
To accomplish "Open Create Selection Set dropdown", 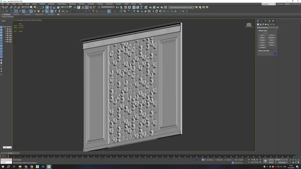I will click(108, 7).
